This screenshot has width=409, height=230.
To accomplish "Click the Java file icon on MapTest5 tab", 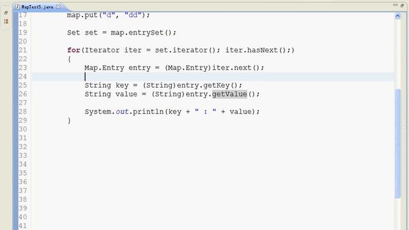I will coord(17,7).
